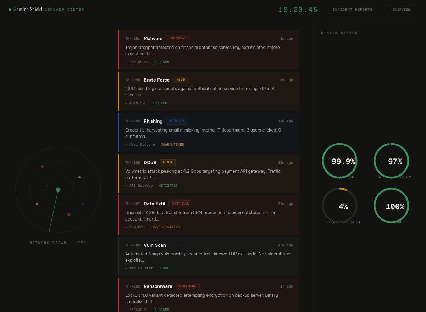Open the Phishing threat title
This screenshot has width=426, height=312.
153,121
